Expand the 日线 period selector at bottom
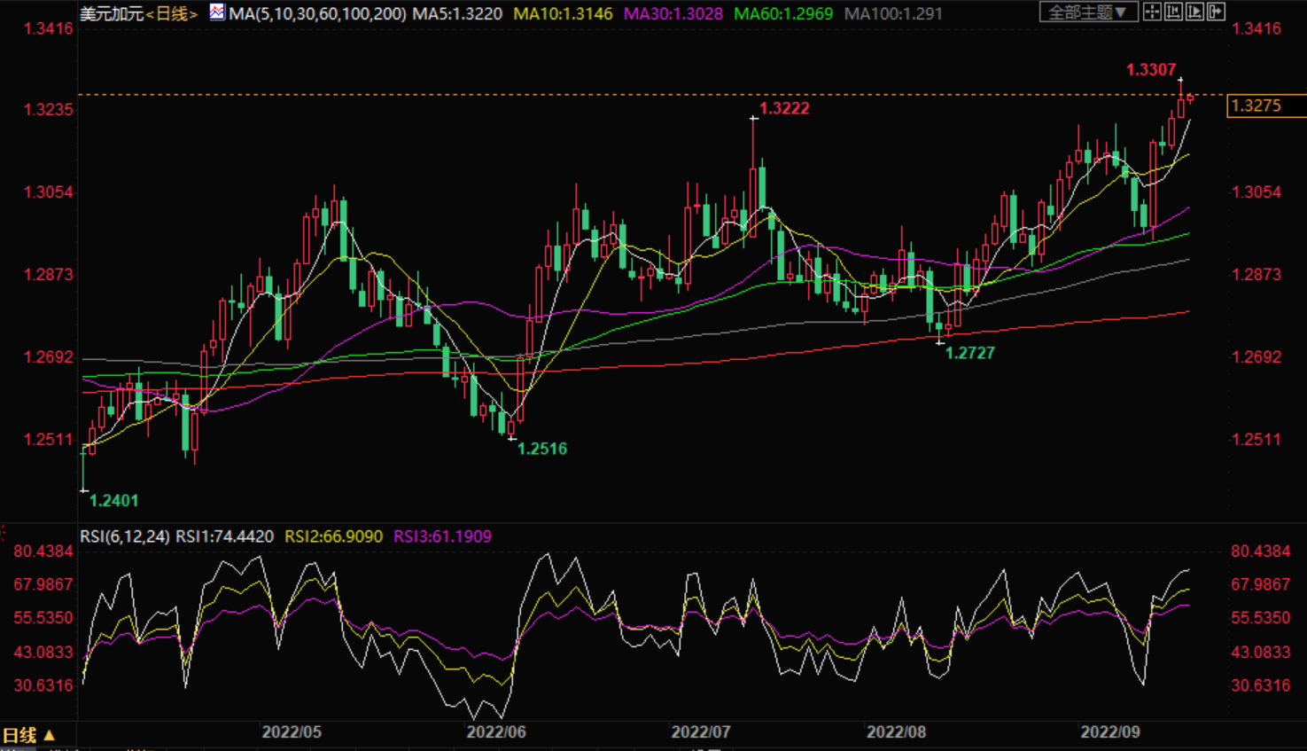Viewport: 1307px width, 751px height. [x=28, y=735]
